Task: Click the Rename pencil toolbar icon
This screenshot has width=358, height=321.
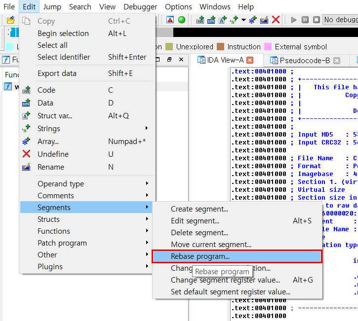Action: point(264,20)
